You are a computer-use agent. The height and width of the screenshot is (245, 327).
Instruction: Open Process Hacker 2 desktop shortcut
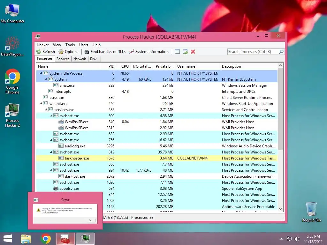(x=12, y=115)
